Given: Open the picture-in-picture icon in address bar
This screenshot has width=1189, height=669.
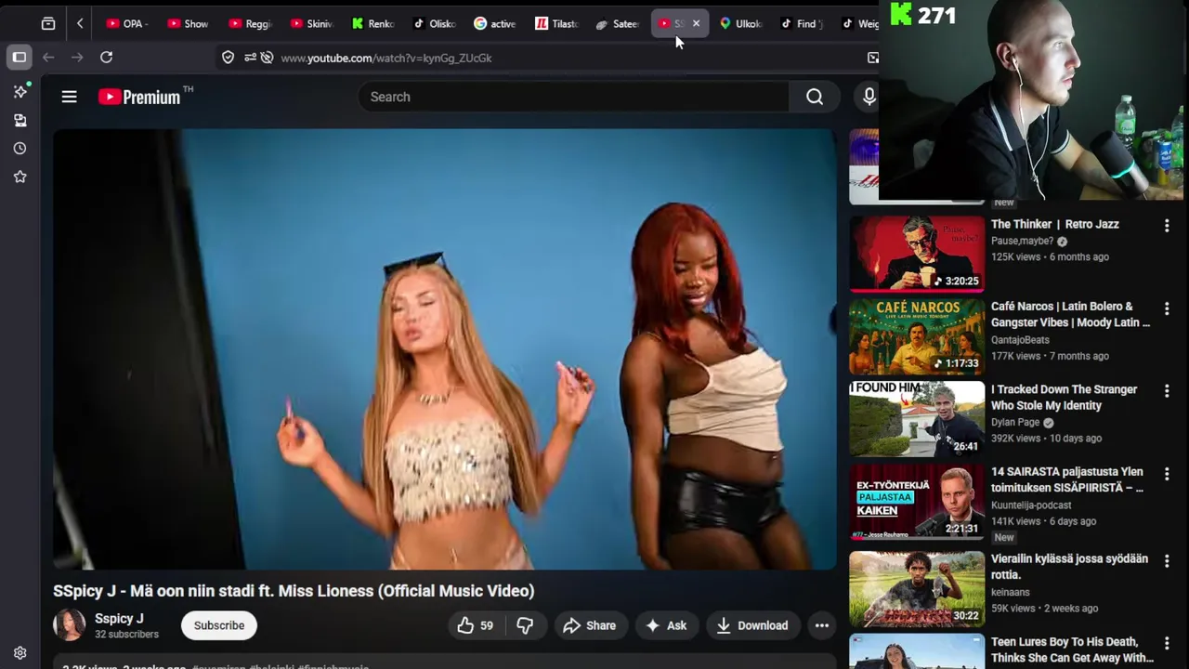Looking at the screenshot, I should (x=872, y=58).
